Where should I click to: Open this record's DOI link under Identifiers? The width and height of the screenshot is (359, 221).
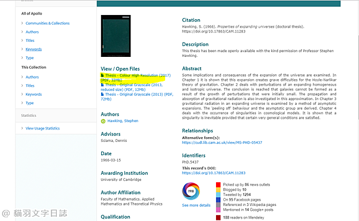(x=214, y=173)
